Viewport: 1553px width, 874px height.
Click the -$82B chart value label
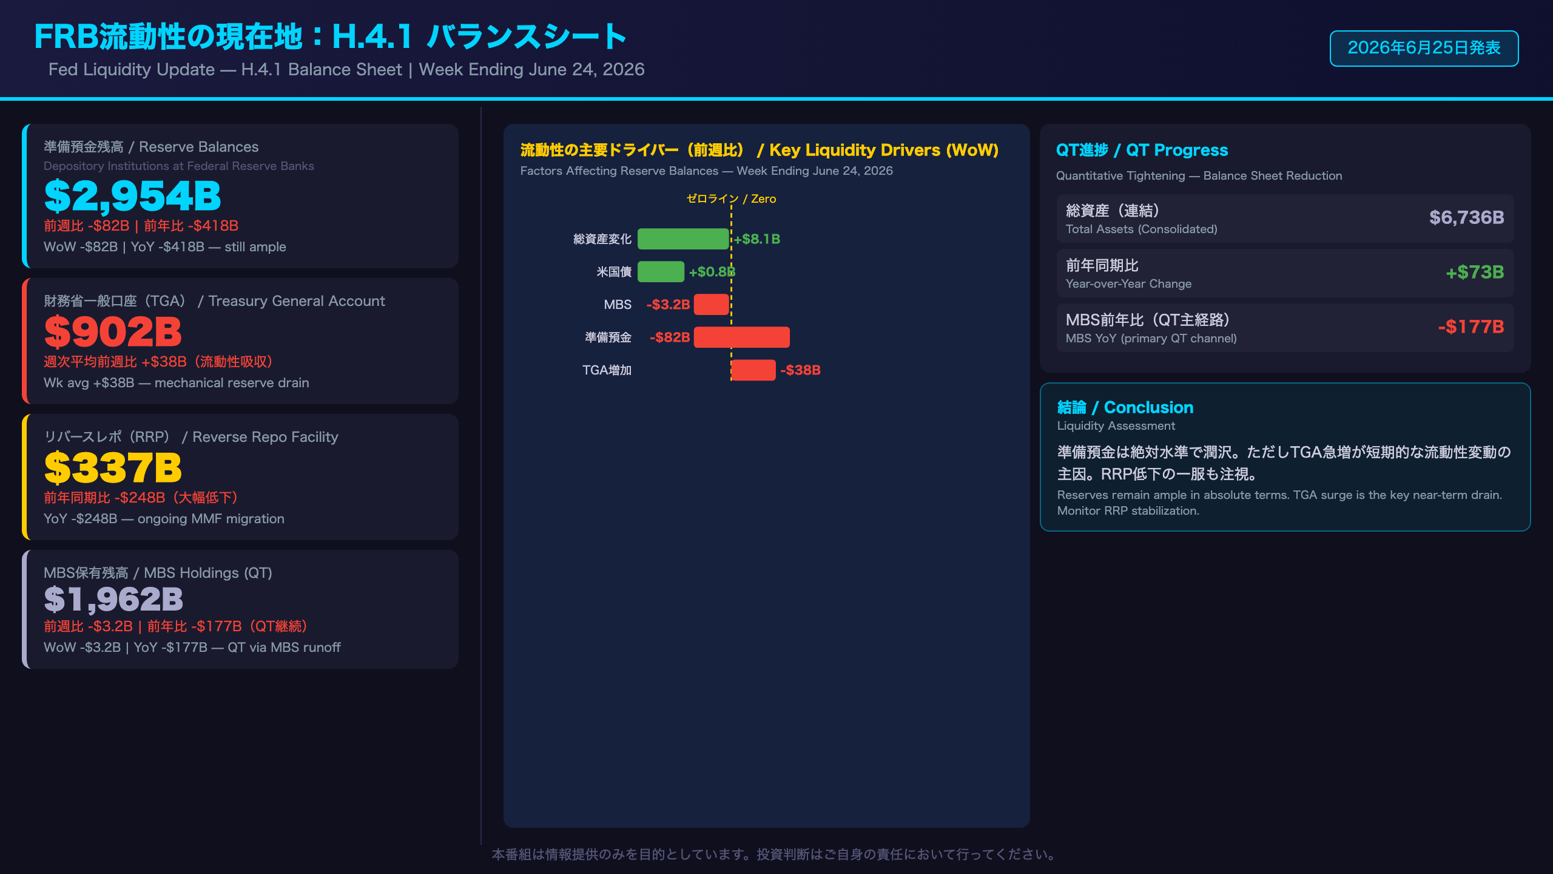(x=670, y=337)
